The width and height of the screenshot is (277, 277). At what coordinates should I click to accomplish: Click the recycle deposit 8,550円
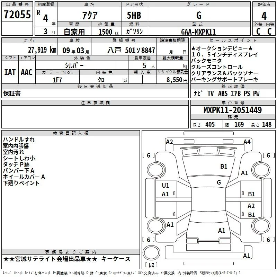(x=177, y=80)
